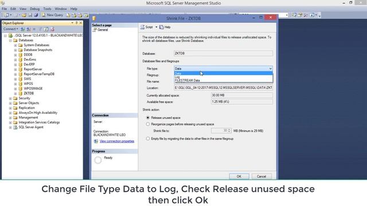Image resolution: width=367 pixels, height=206 pixels.
Task: Click Cancel in the Shrink File dialog
Action: 261,176
